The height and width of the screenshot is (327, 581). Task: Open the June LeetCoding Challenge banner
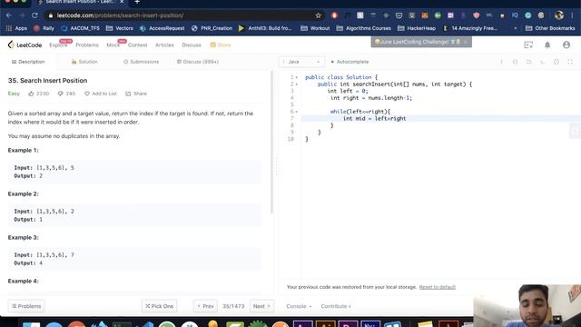[421, 42]
